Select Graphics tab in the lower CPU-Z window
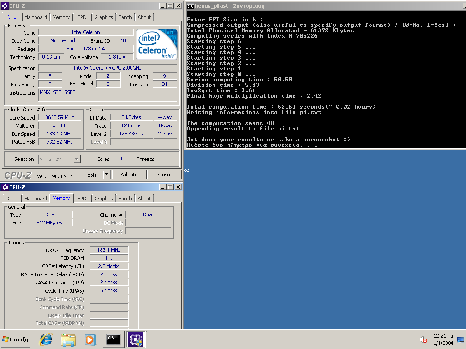This screenshot has height=349, width=466. point(103,199)
